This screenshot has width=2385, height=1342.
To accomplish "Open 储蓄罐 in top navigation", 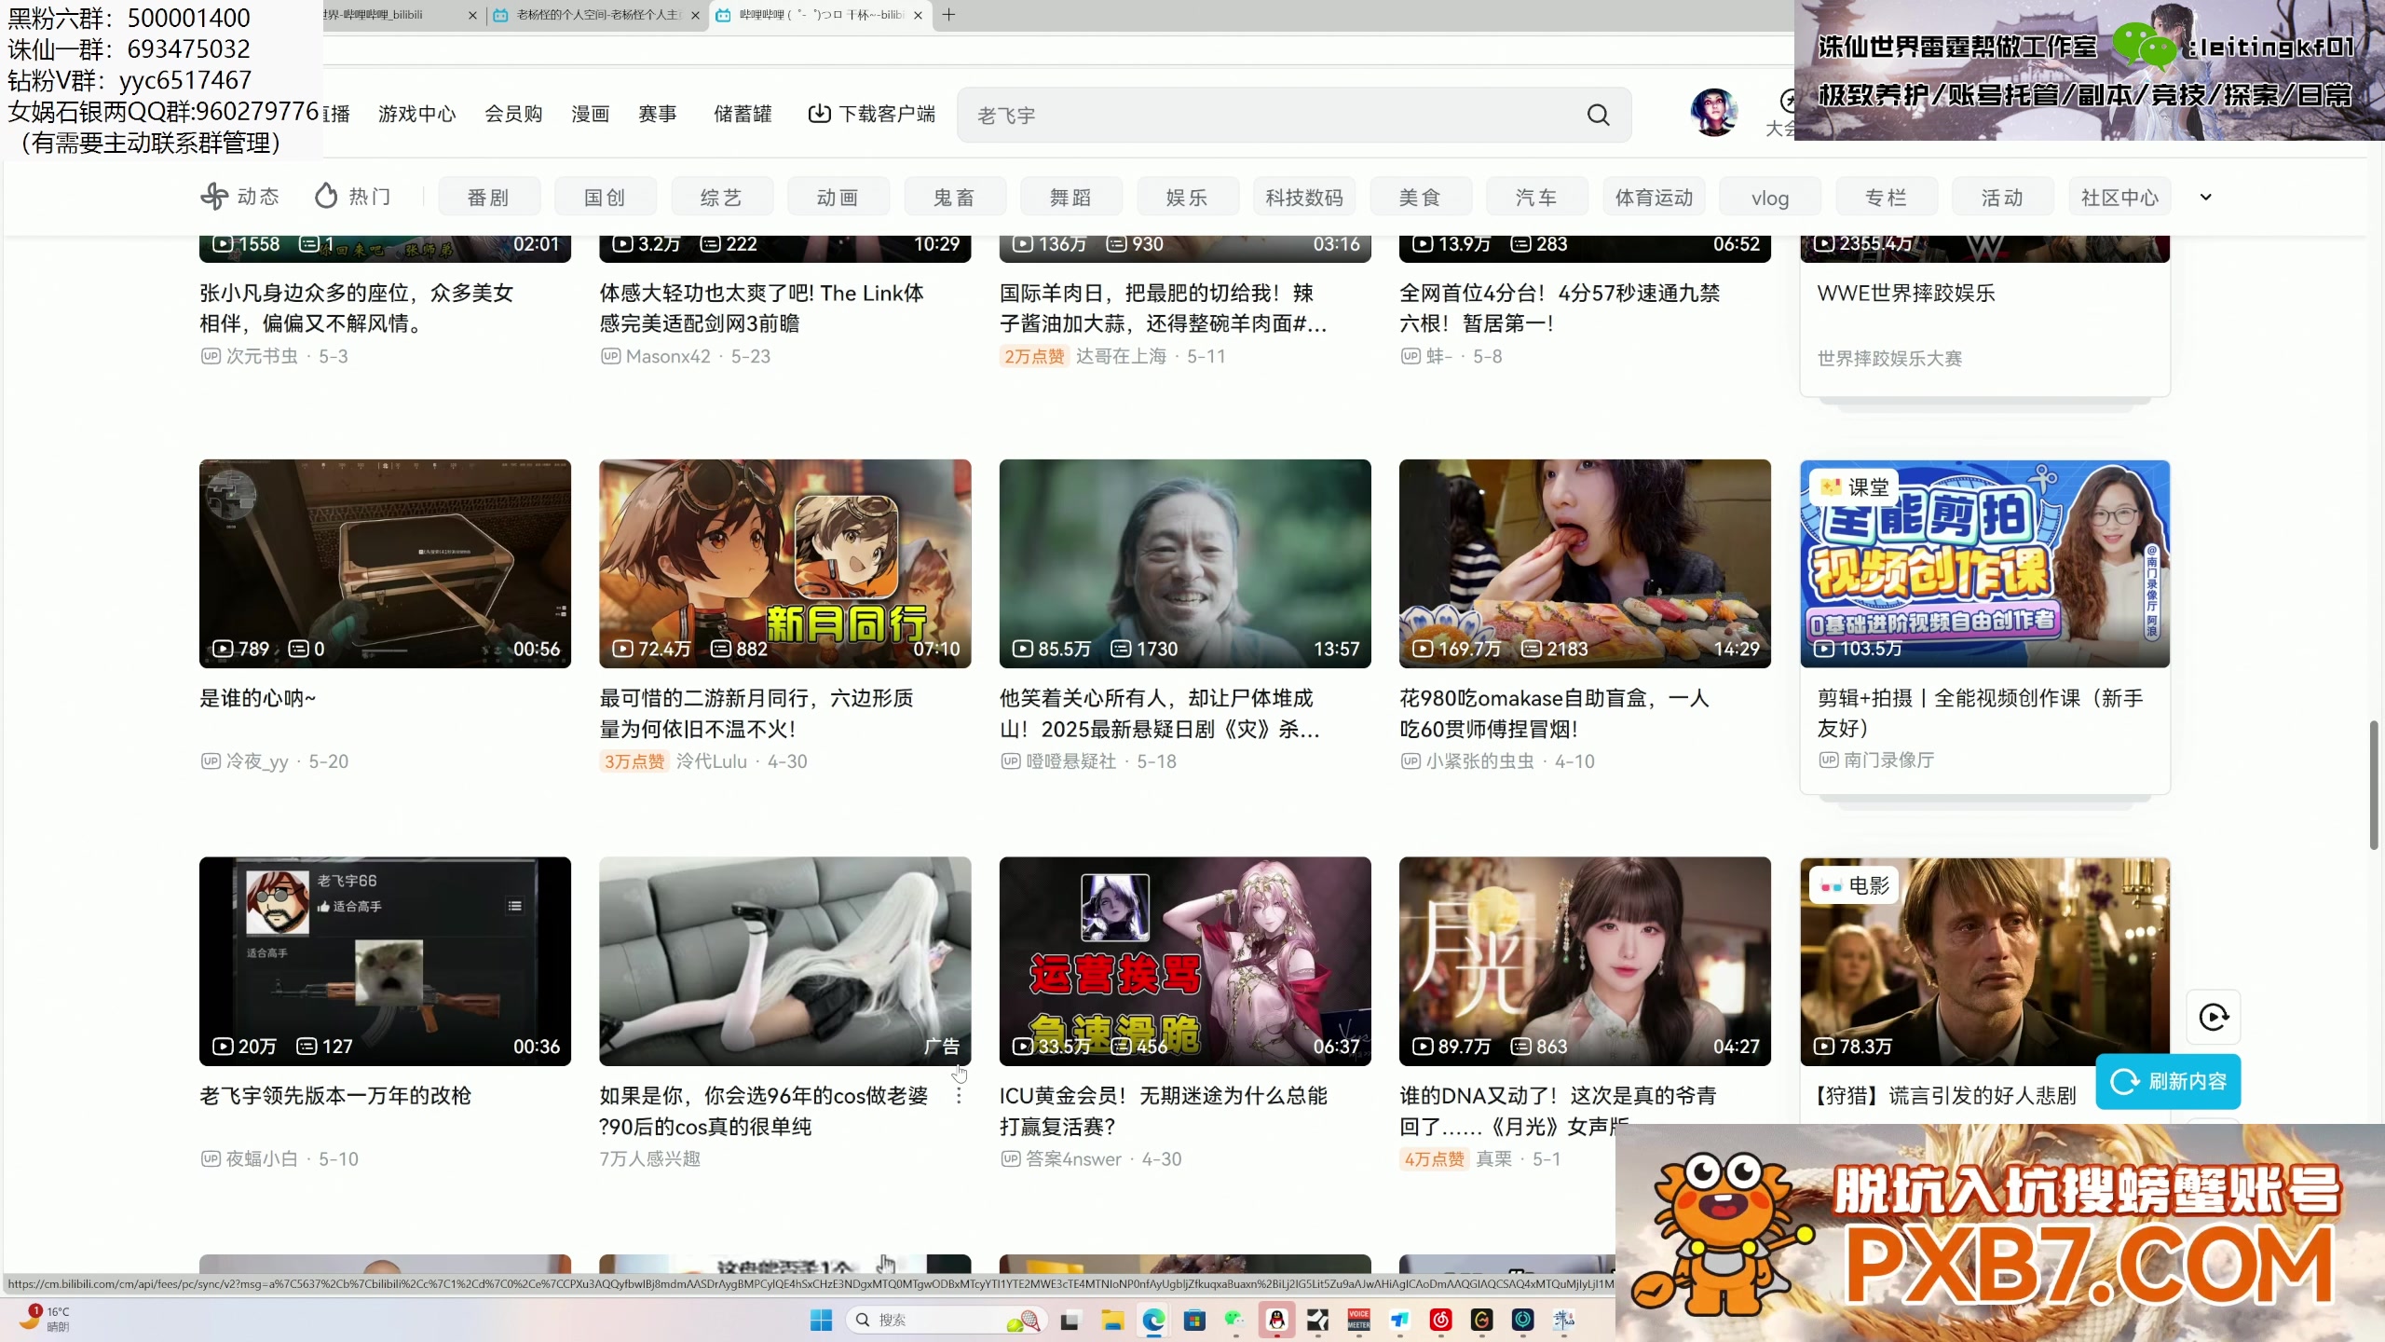I will coord(743,114).
